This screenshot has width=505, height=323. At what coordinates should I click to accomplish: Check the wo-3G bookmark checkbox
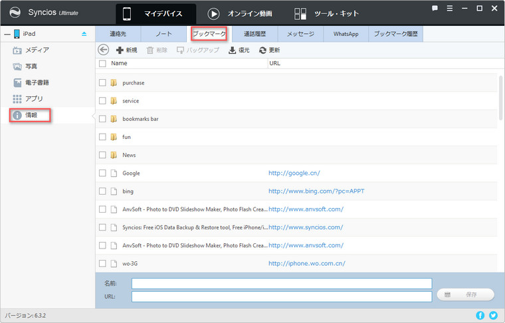tap(102, 263)
